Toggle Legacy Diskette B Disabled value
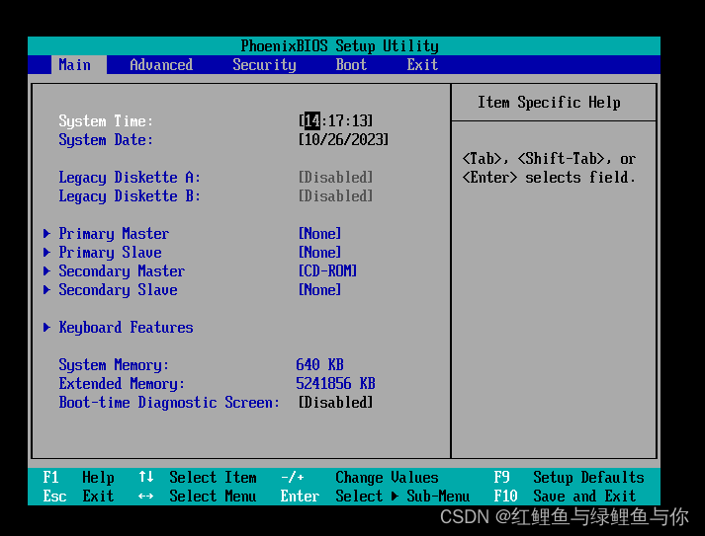 click(x=335, y=196)
